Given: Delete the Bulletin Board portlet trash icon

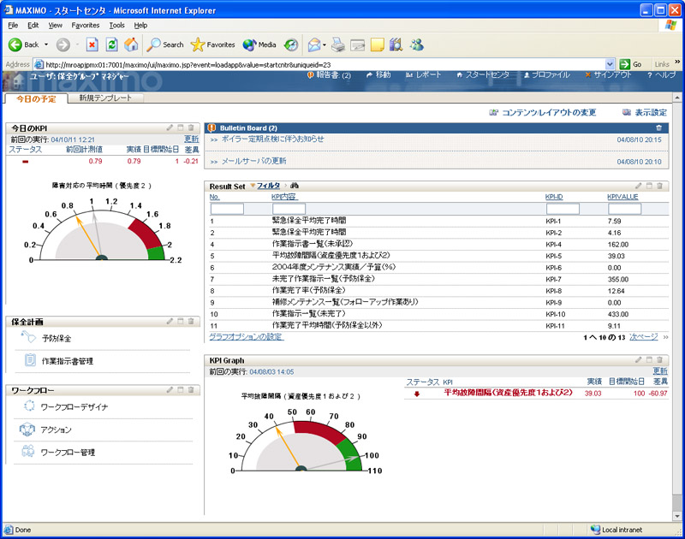Looking at the screenshot, I should point(658,127).
